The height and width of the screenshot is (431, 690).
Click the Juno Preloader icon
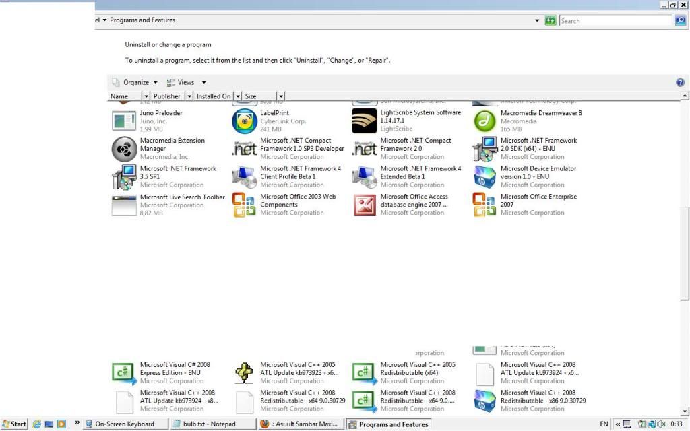tap(125, 121)
